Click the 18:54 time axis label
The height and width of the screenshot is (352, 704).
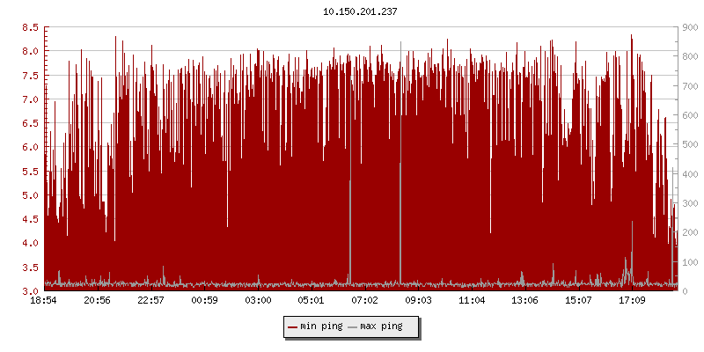(44, 301)
